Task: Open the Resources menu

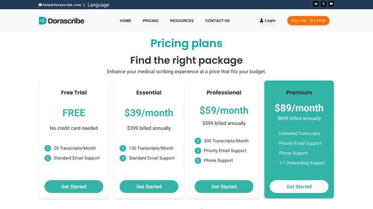Action: coord(182,21)
